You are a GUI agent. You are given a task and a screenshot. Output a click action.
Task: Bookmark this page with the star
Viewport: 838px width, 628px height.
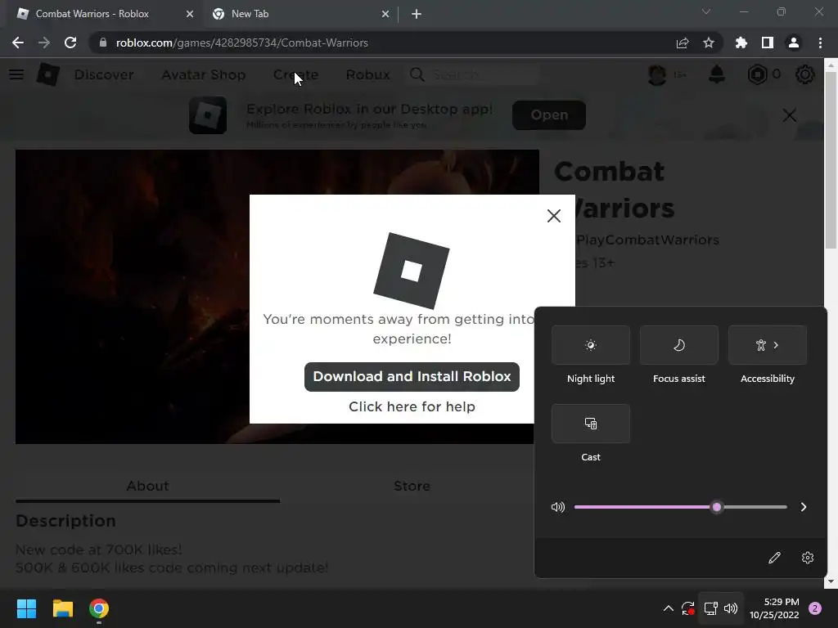pyautogui.click(x=708, y=43)
